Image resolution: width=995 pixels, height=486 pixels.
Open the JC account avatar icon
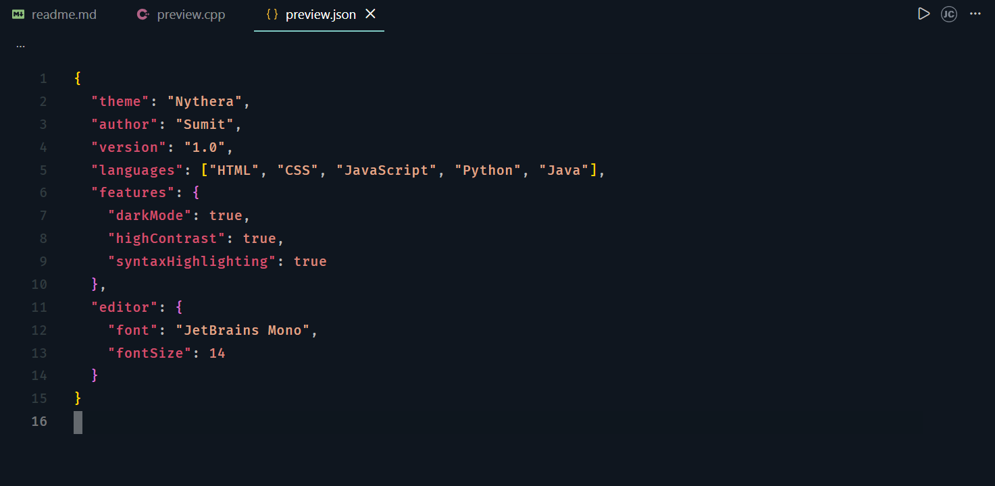949,13
